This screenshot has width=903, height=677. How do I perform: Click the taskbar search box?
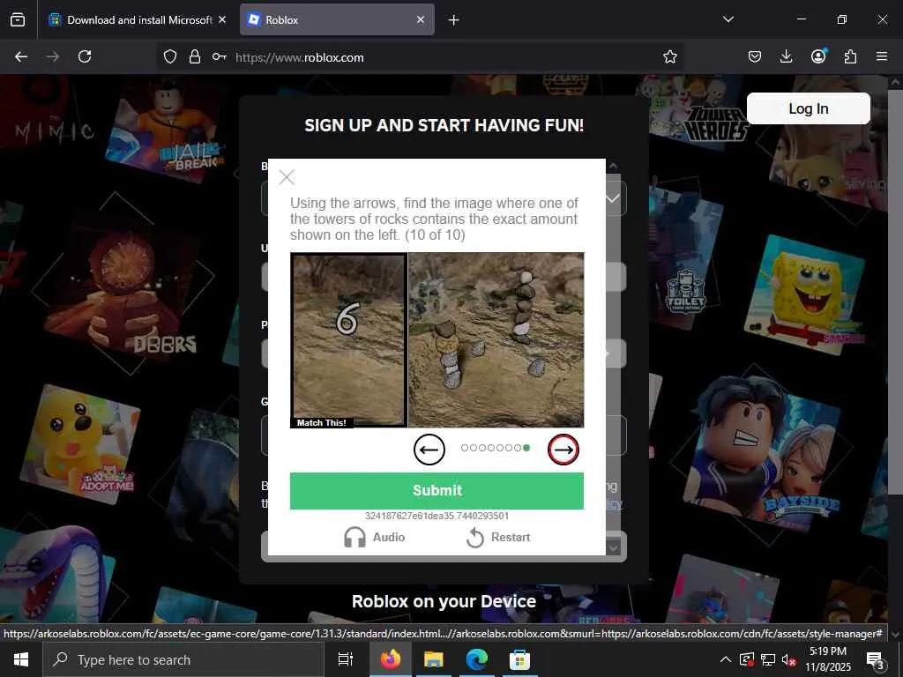click(x=183, y=659)
